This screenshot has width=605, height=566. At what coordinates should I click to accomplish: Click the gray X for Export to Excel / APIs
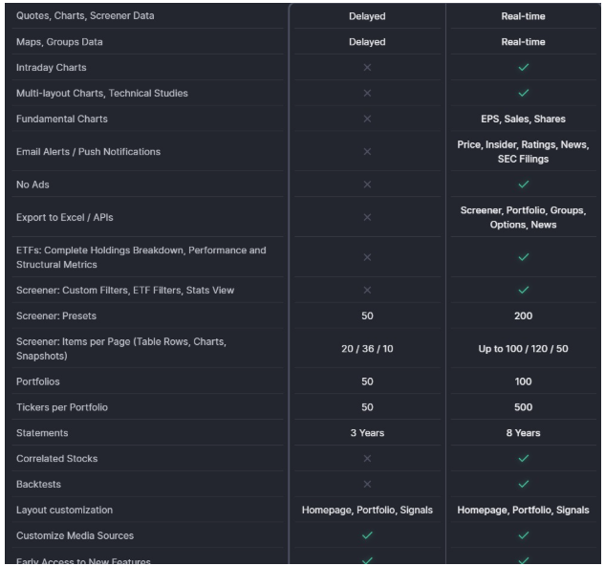(367, 217)
